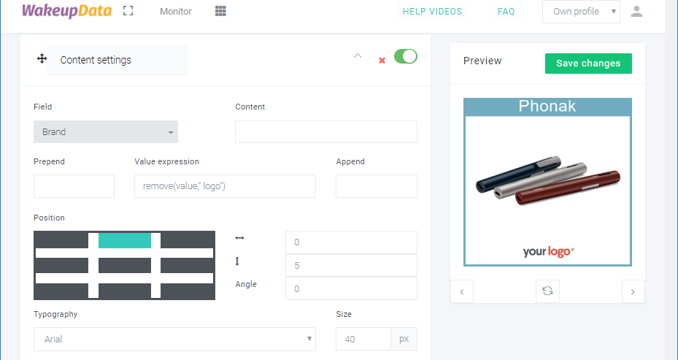The width and height of the screenshot is (678, 360).
Task: Collapse the Content settings panel
Action: [358, 55]
